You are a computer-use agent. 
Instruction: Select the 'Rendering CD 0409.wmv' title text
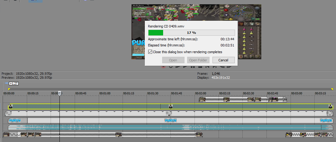click(166, 26)
